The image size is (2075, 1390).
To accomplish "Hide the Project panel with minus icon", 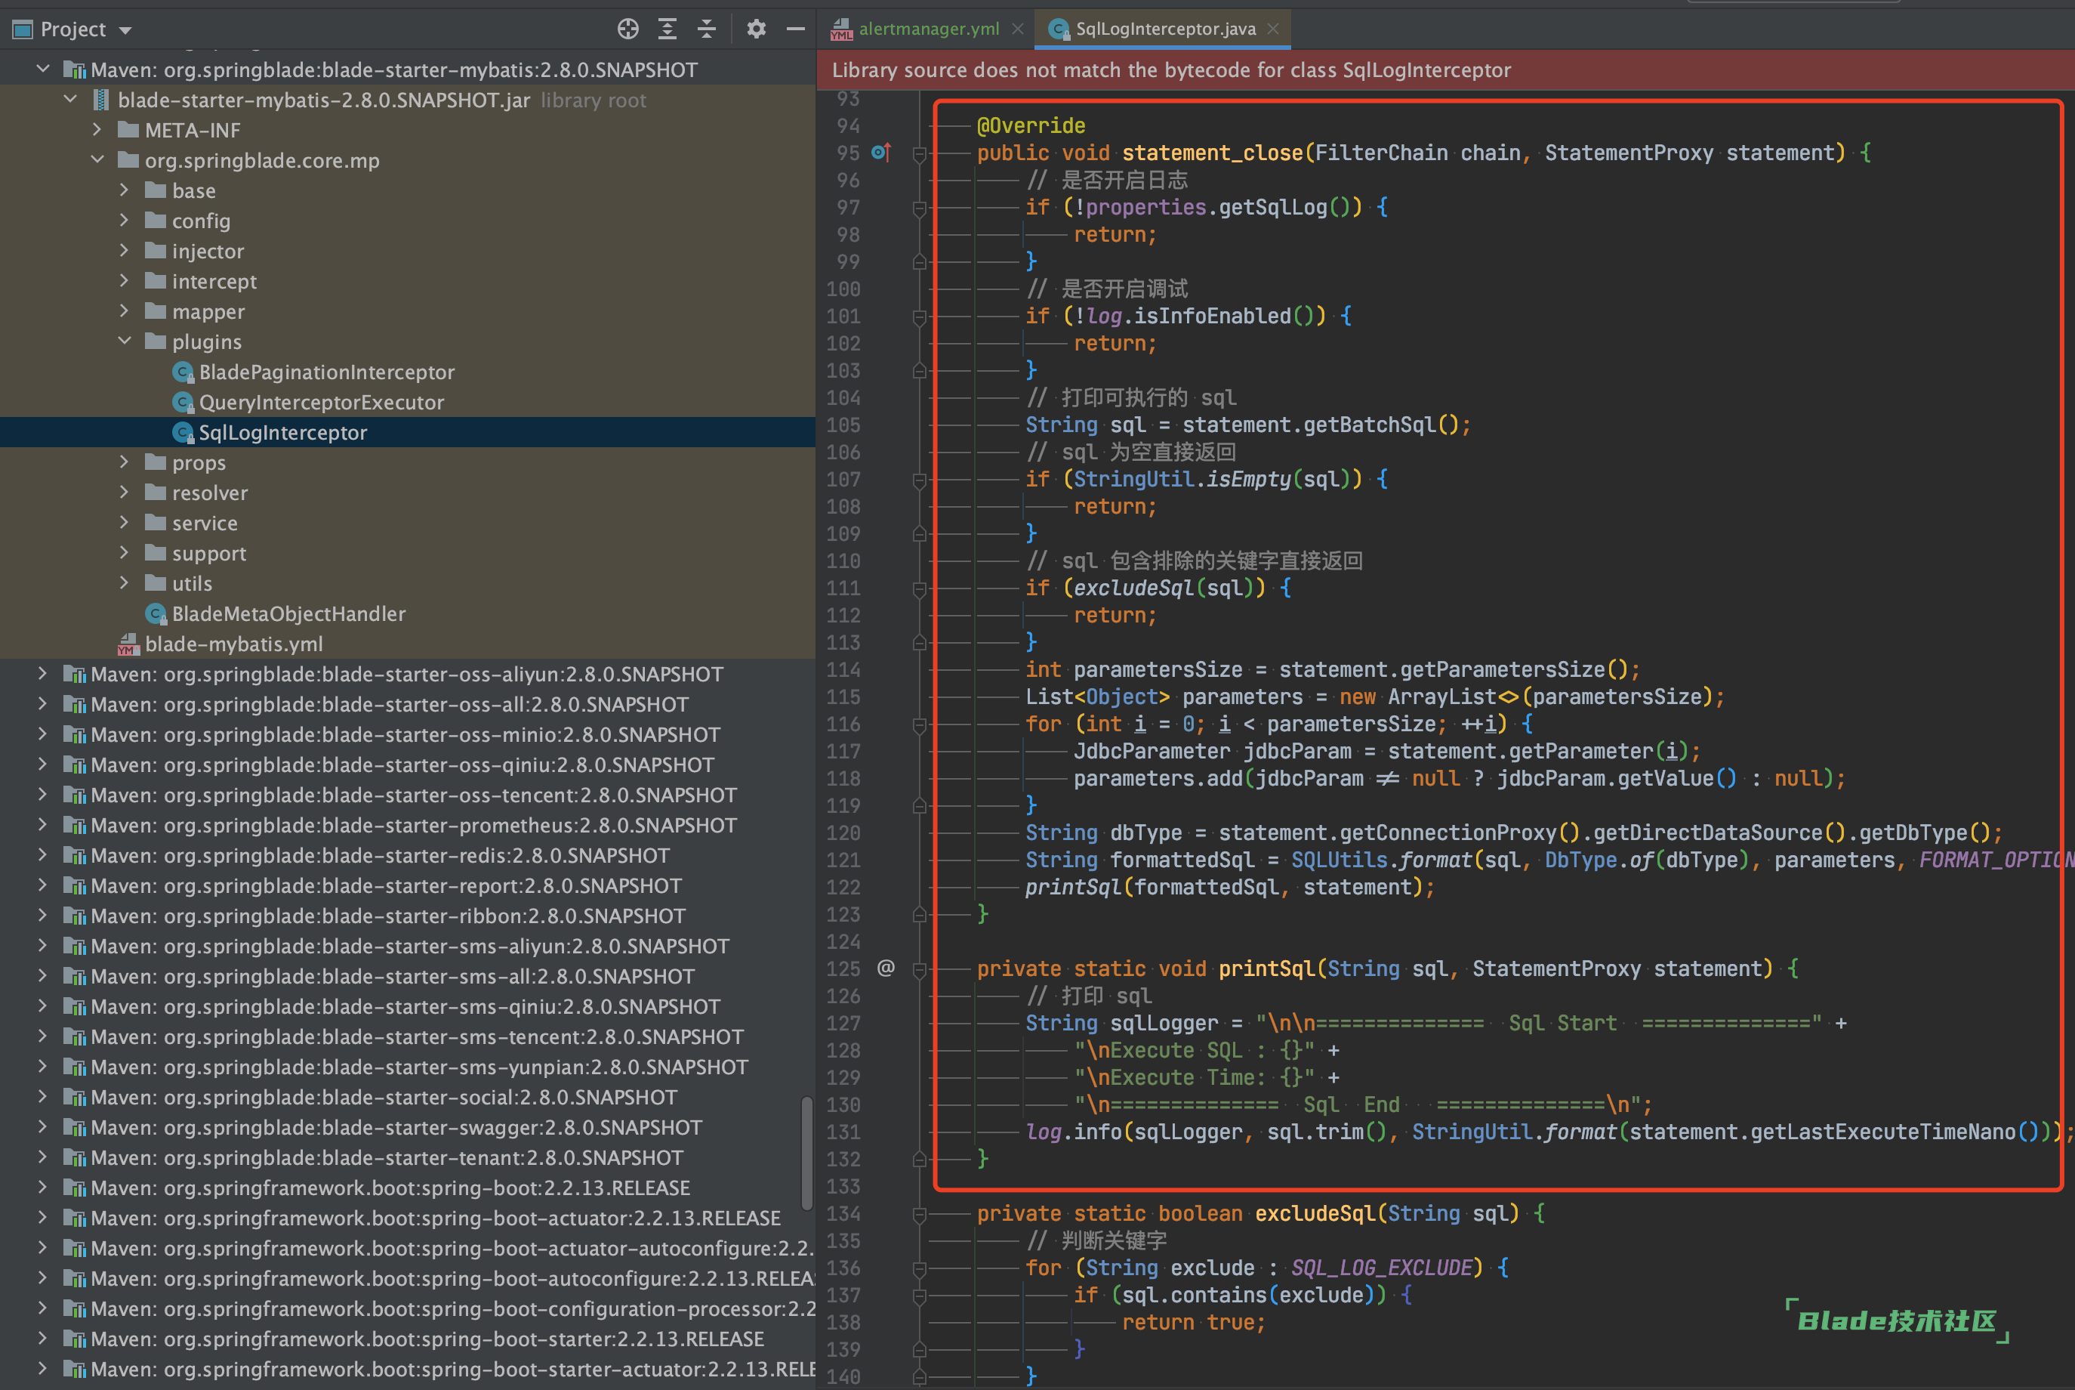I will click(796, 29).
